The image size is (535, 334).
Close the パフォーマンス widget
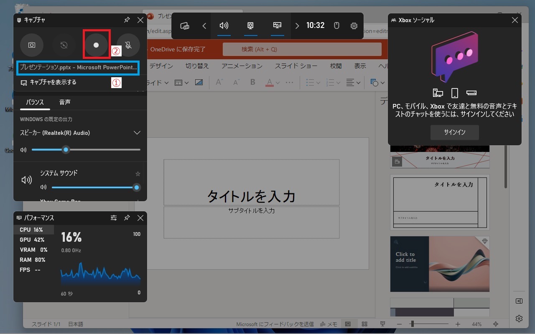click(x=140, y=218)
